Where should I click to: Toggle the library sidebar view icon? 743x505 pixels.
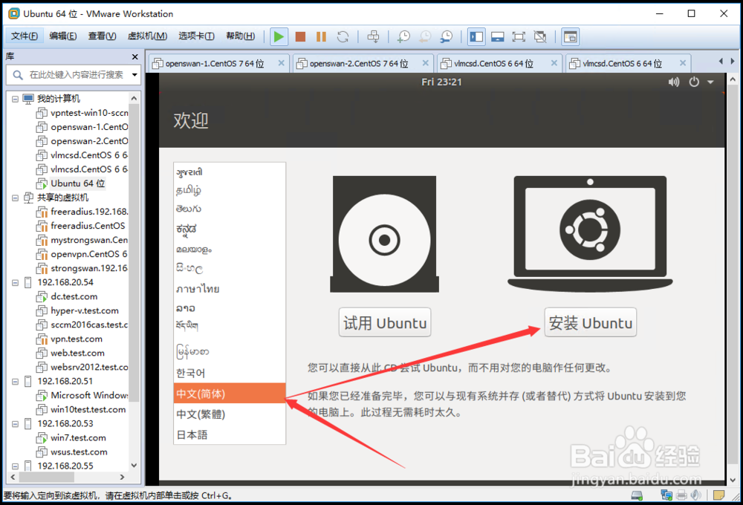pyautogui.click(x=476, y=36)
